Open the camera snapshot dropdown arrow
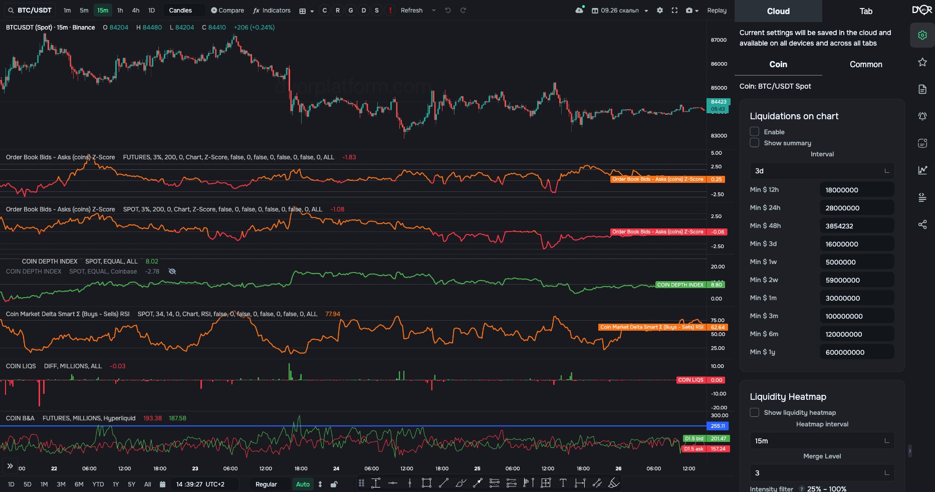Image resolution: width=935 pixels, height=492 pixels. tap(697, 11)
